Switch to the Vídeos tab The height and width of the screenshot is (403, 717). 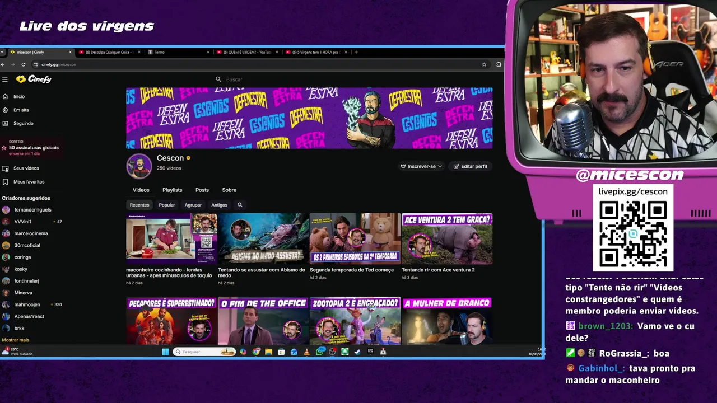click(141, 190)
